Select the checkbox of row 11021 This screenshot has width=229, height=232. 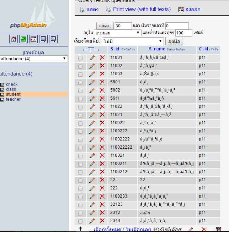coord(80,115)
